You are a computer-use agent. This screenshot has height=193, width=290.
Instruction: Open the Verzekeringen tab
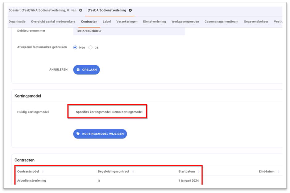pyautogui.click(x=127, y=22)
